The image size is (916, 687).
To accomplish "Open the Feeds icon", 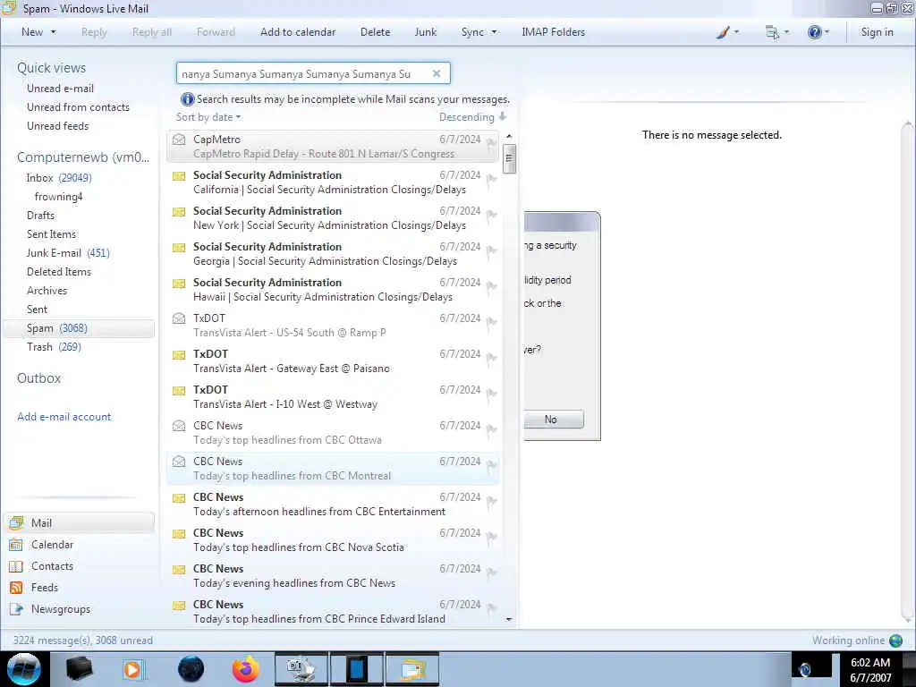I will (x=16, y=588).
